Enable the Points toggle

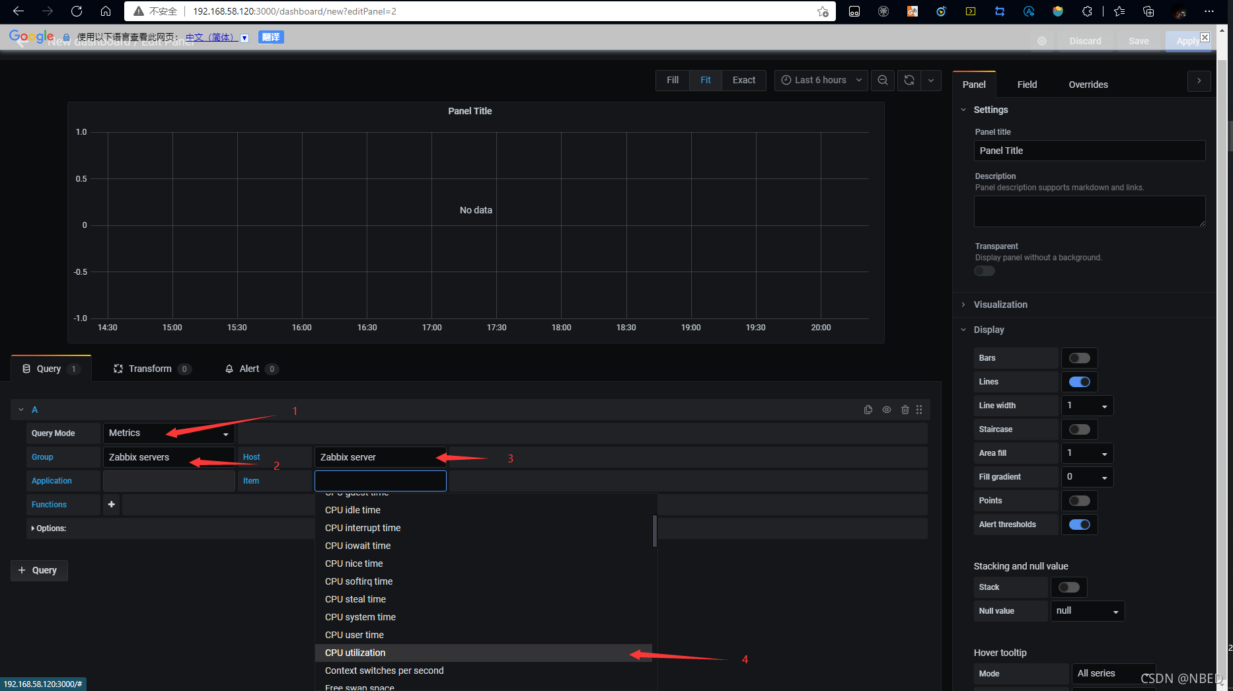1080,501
